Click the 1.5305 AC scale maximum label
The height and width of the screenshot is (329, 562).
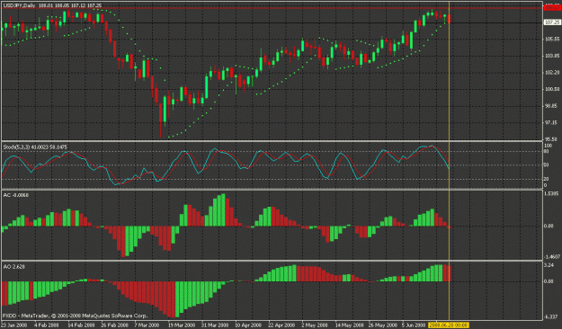click(x=551, y=193)
